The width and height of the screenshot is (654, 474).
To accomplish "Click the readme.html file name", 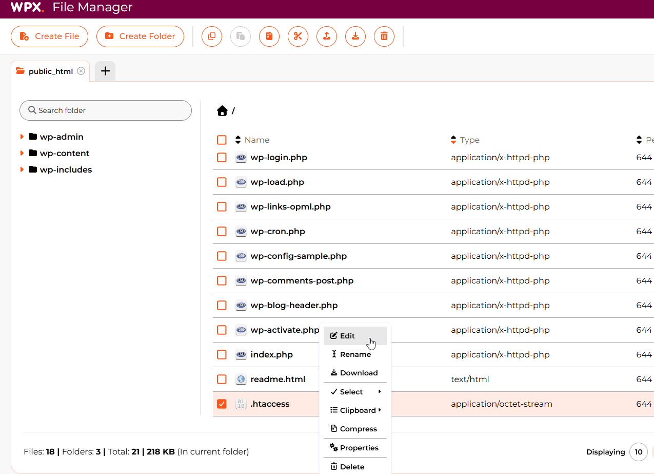I will [278, 380].
